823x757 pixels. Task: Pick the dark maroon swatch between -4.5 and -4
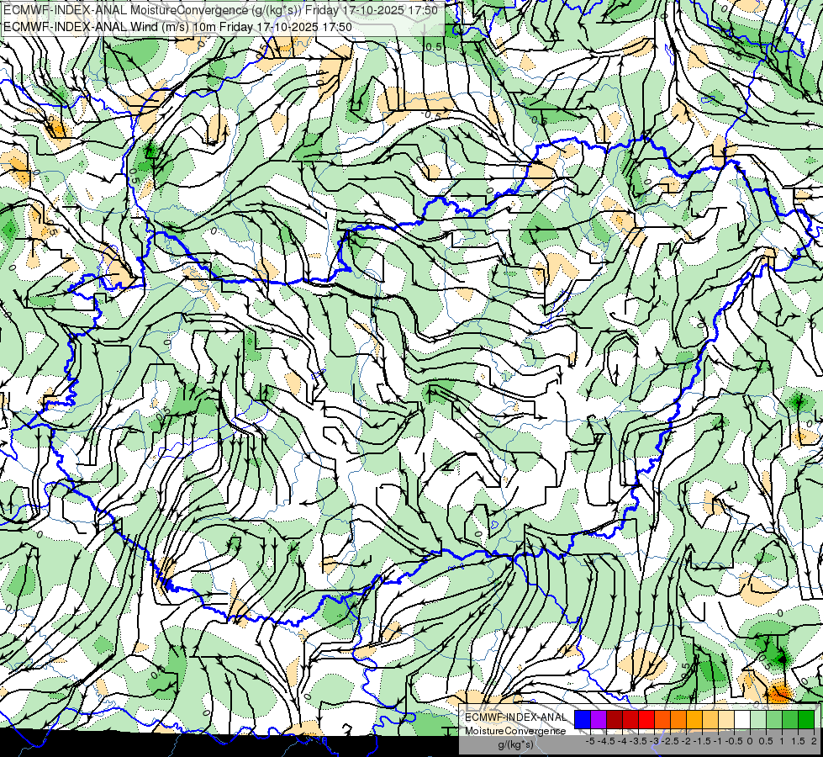click(615, 720)
